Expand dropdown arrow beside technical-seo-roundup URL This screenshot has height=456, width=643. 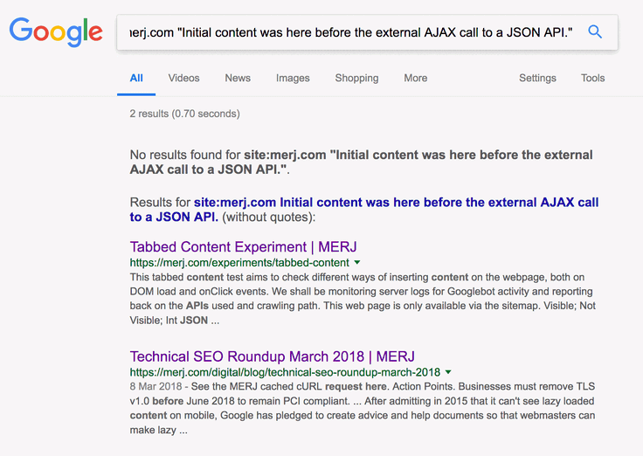pyautogui.click(x=448, y=372)
